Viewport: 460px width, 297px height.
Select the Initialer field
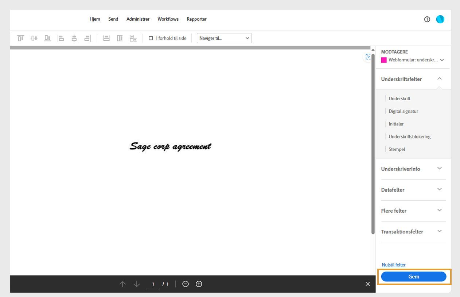396,124
